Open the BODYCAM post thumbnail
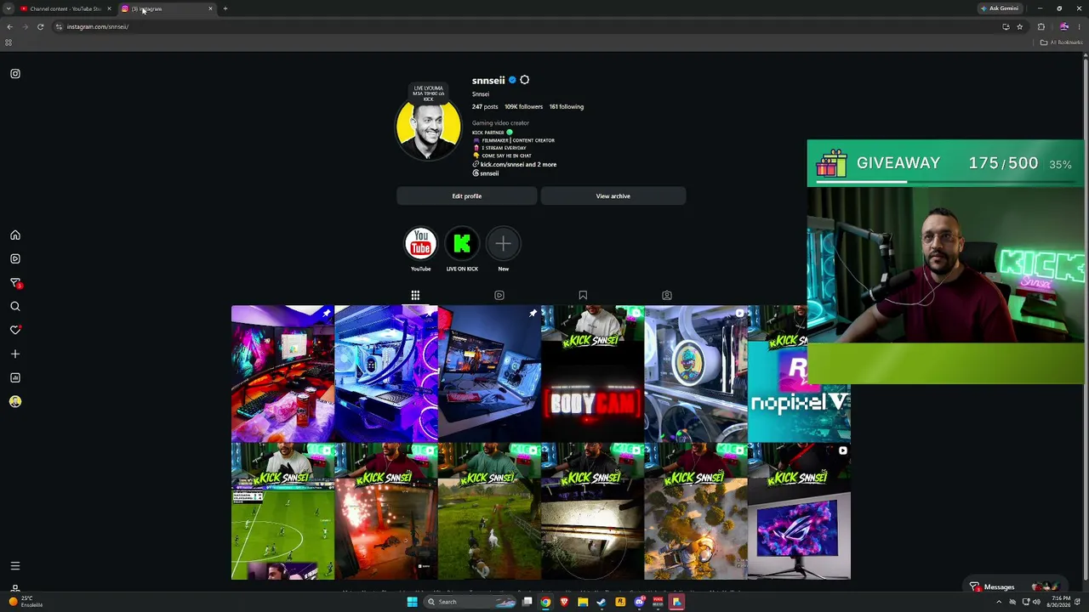This screenshot has width=1089, height=612. tap(592, 374)
